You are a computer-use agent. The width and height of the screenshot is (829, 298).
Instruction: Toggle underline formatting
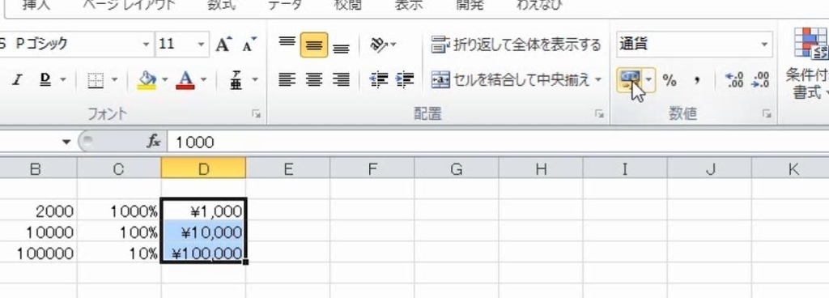(45, 80)
